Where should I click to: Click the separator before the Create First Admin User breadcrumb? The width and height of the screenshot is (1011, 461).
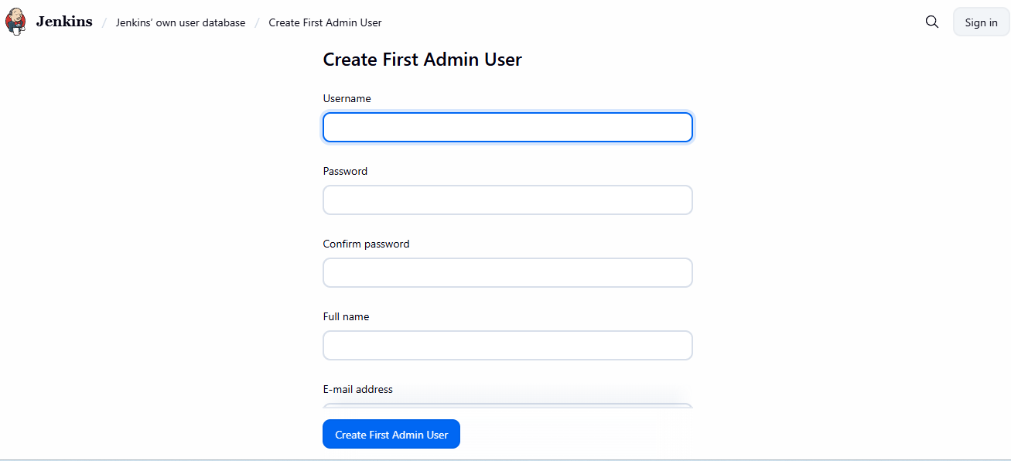coord(257,23)
